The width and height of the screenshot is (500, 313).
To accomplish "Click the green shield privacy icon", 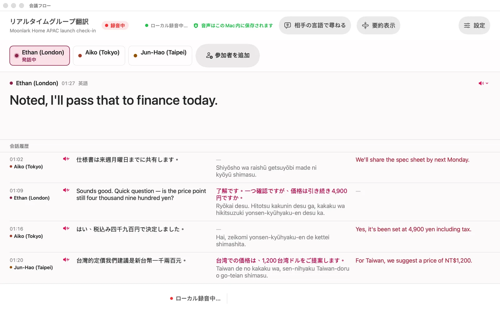I will point(196,26).
